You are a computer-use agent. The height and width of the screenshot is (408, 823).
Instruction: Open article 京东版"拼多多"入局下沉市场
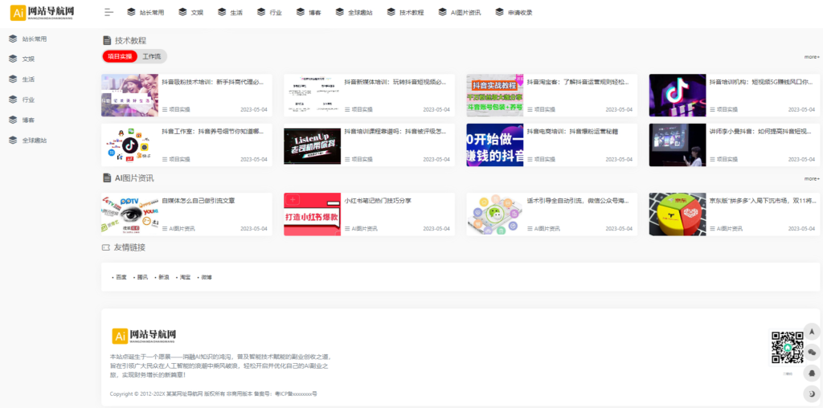point(764,201)
